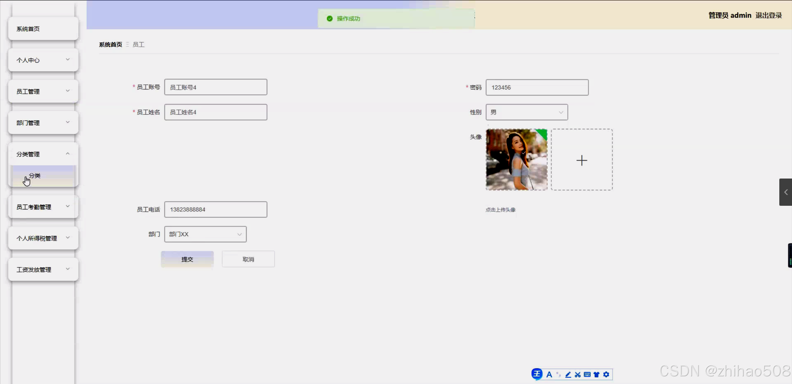Click the 员工电话 phone input field

215,209
